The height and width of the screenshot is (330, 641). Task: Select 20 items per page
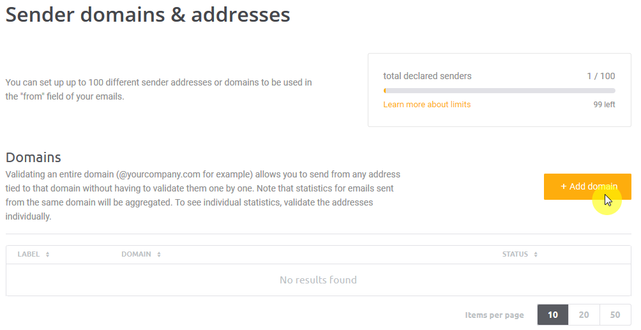click(584, 315)
